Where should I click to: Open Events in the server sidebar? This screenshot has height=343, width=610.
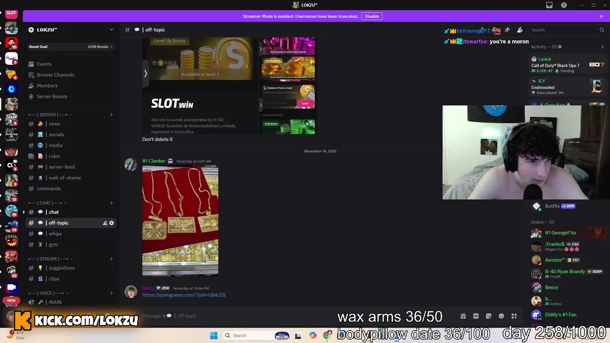coord(71,64)
